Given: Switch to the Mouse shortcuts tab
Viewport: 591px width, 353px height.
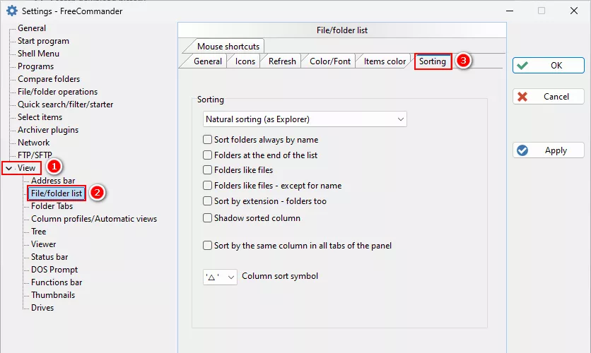Looking at the screenshot, I should tap(228, 47).
